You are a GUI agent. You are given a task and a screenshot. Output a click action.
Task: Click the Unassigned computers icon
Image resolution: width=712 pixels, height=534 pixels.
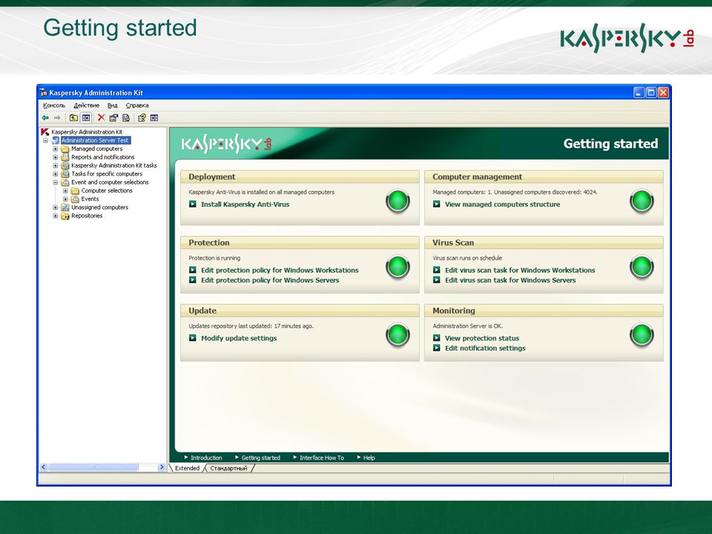coord(65,208)
